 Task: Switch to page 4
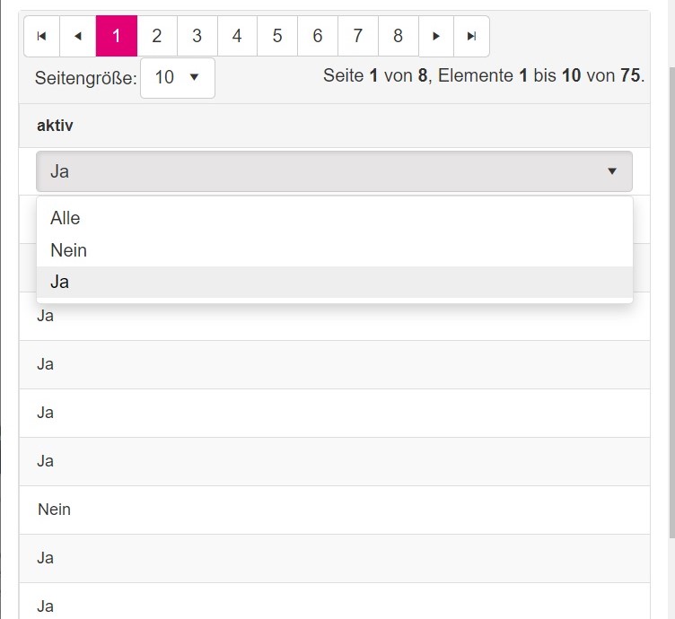tap(237, 36)
